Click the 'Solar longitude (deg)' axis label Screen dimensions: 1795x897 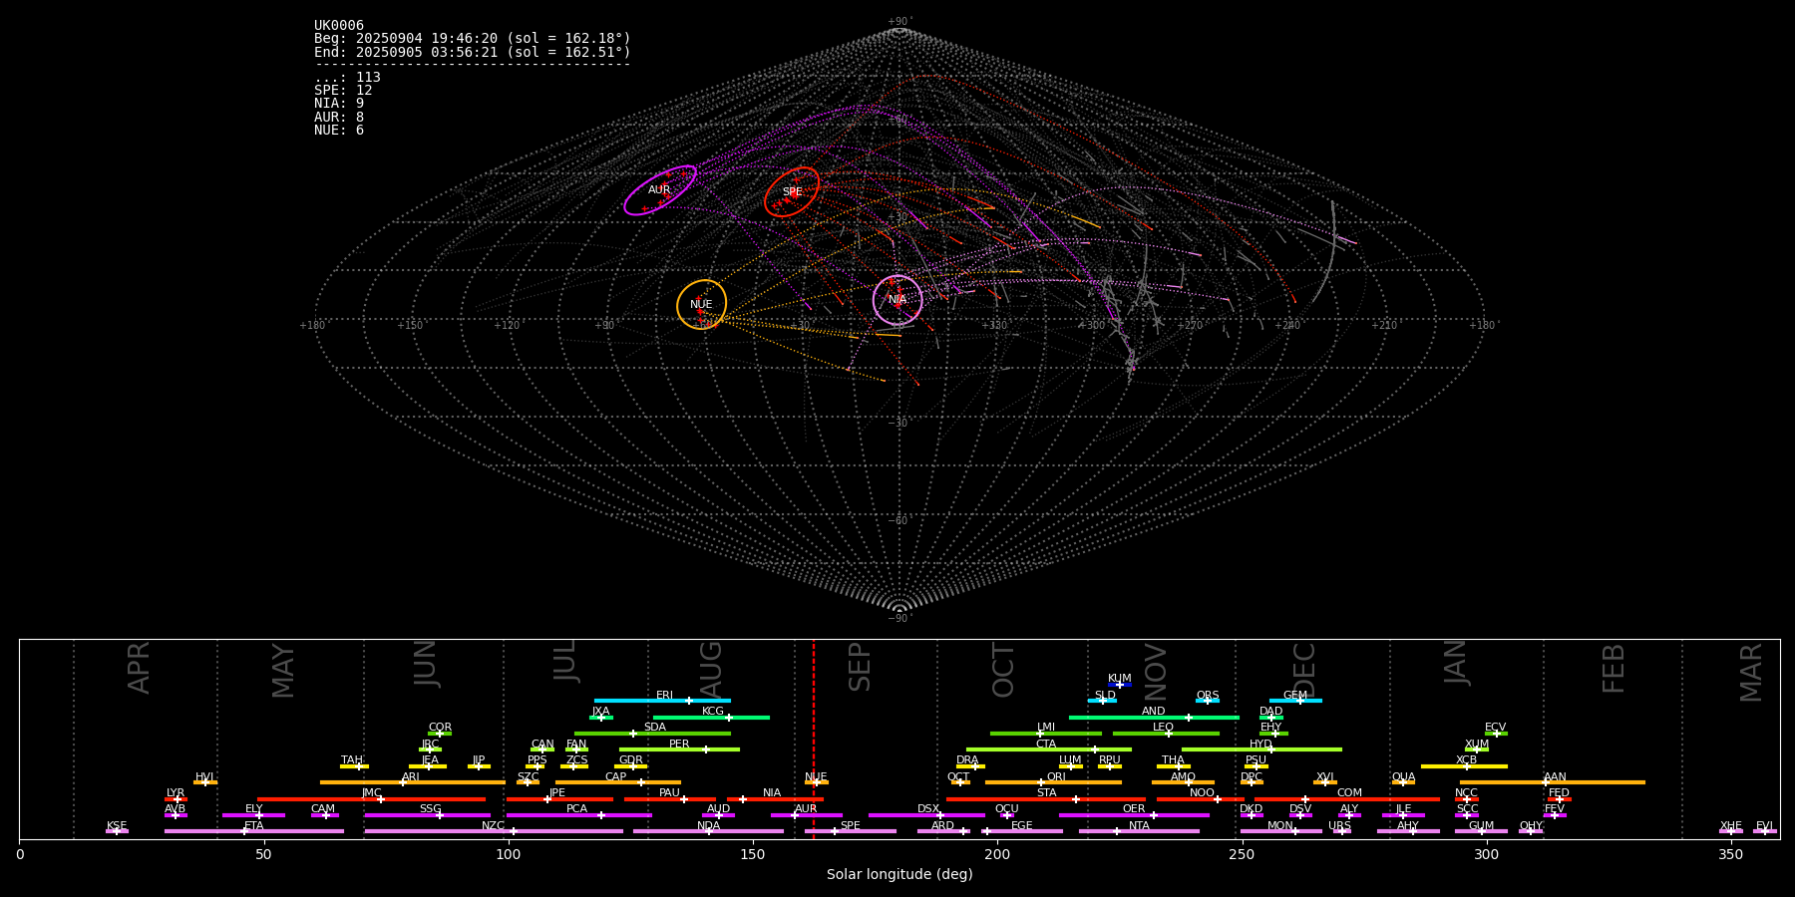point(899,875)
